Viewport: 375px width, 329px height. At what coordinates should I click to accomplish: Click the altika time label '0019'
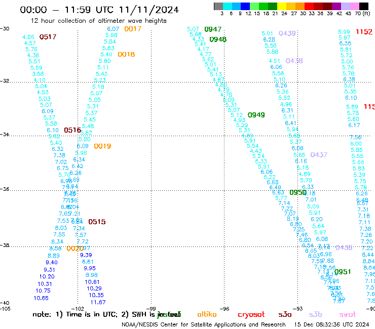(102, 146)
